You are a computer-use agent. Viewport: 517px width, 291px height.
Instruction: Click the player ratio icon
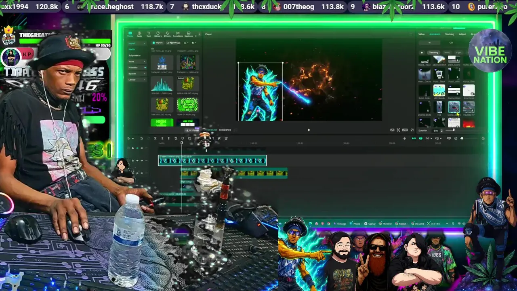pyautogui.click(x=405, y=130)
